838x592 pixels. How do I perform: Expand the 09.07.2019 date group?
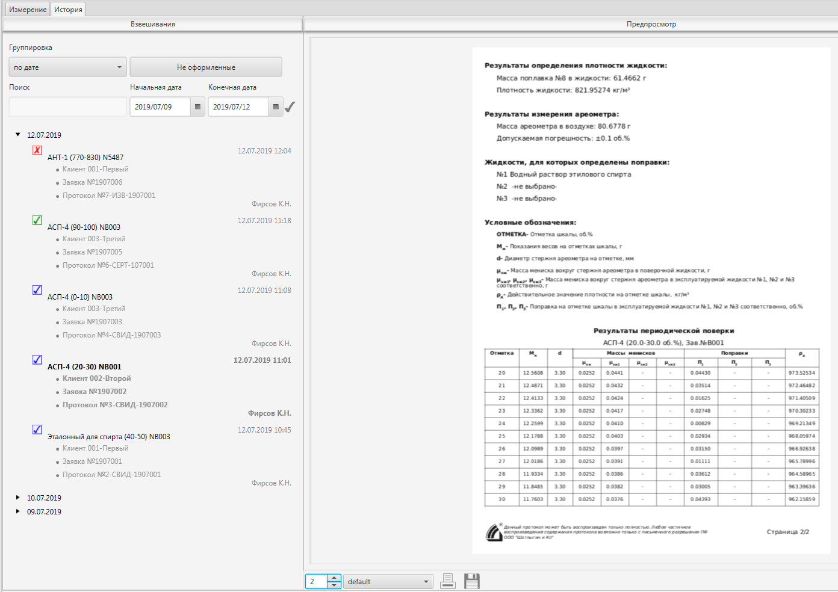18,511
